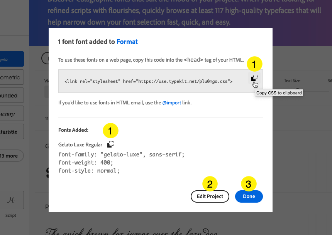The image size is (332, 235).
Task: Click the font-family CSS declaration text
Action: click(121, 154)
